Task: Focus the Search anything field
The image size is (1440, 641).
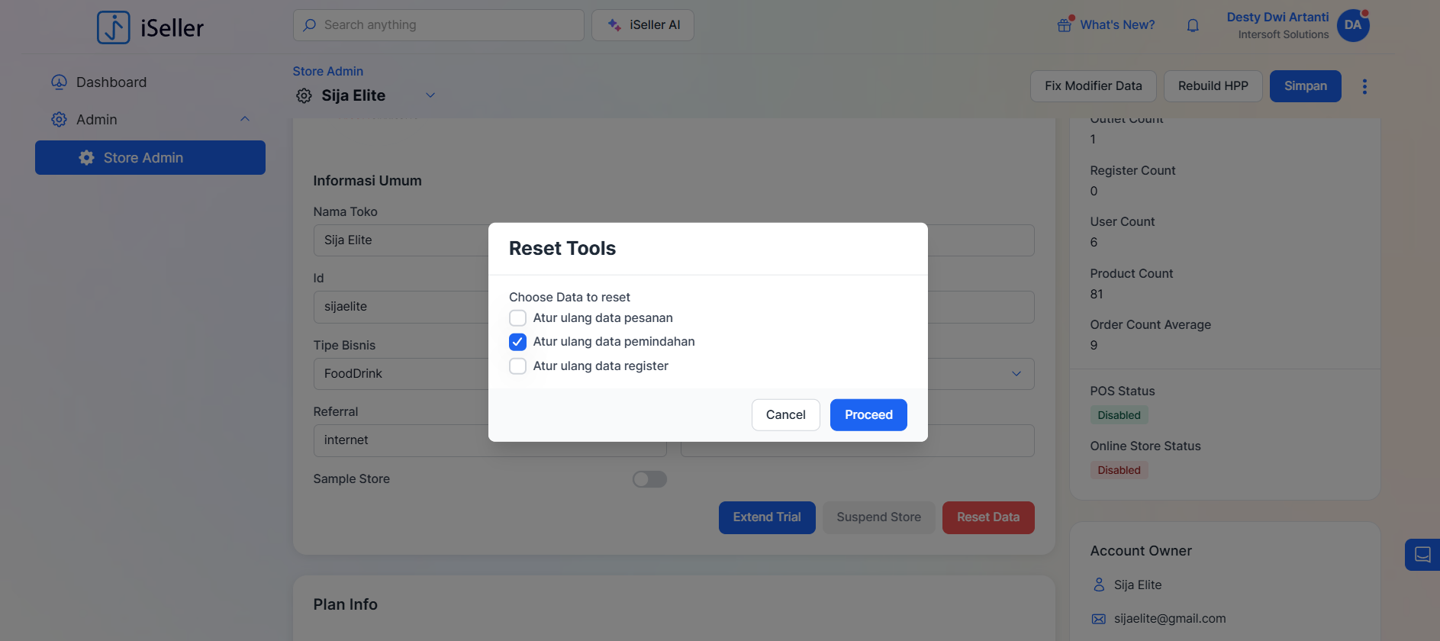Action: [439, 25]
